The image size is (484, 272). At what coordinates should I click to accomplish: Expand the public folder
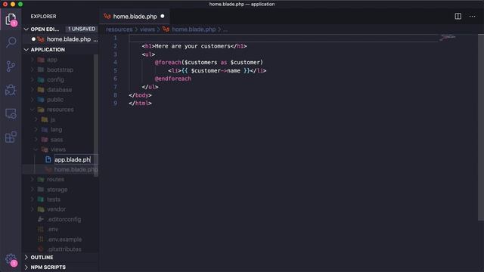[55, 100]
